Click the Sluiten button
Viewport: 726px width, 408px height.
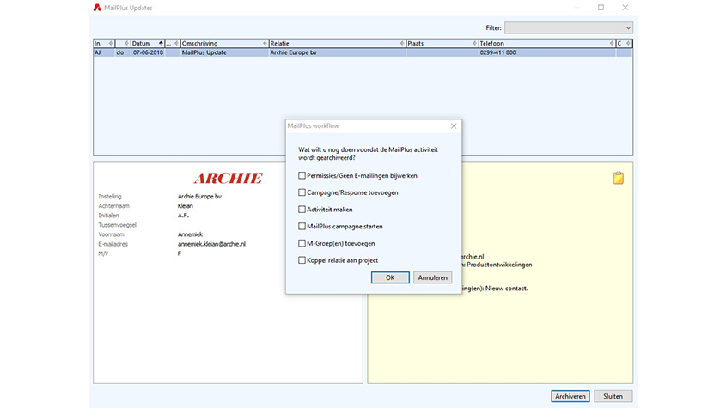[x=613, y=396]
